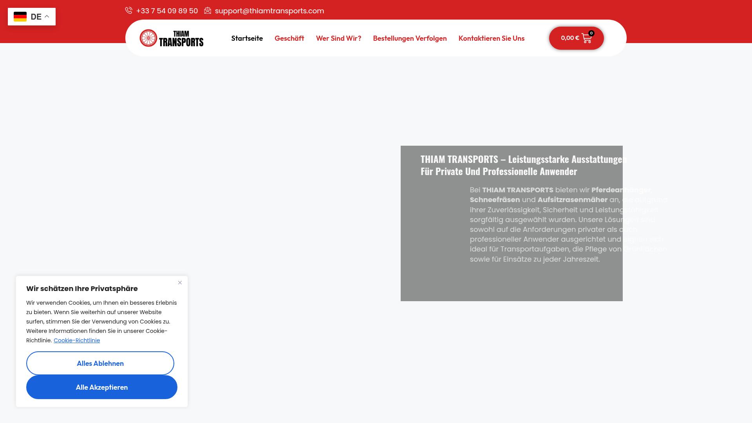Click Alle Akzeptieren cookie button

point(102,387)
